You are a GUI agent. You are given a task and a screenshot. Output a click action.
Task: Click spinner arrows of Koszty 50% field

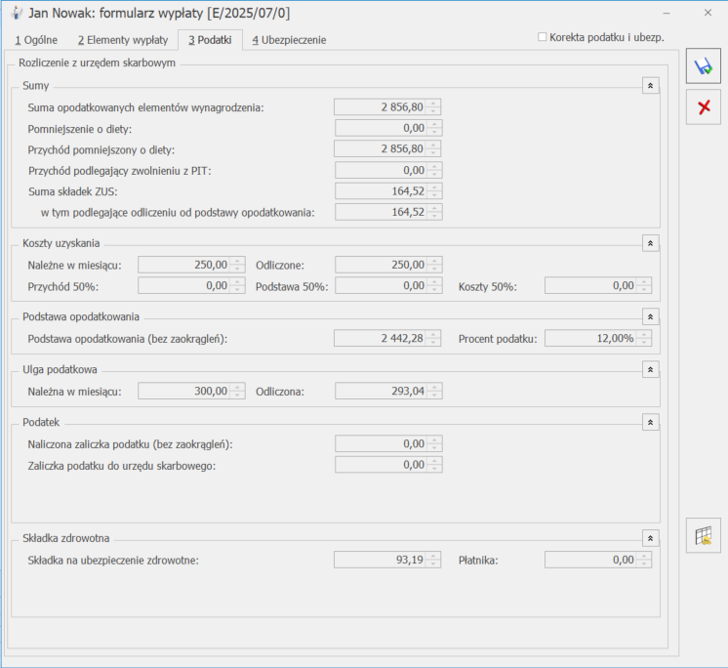(644, 286)
